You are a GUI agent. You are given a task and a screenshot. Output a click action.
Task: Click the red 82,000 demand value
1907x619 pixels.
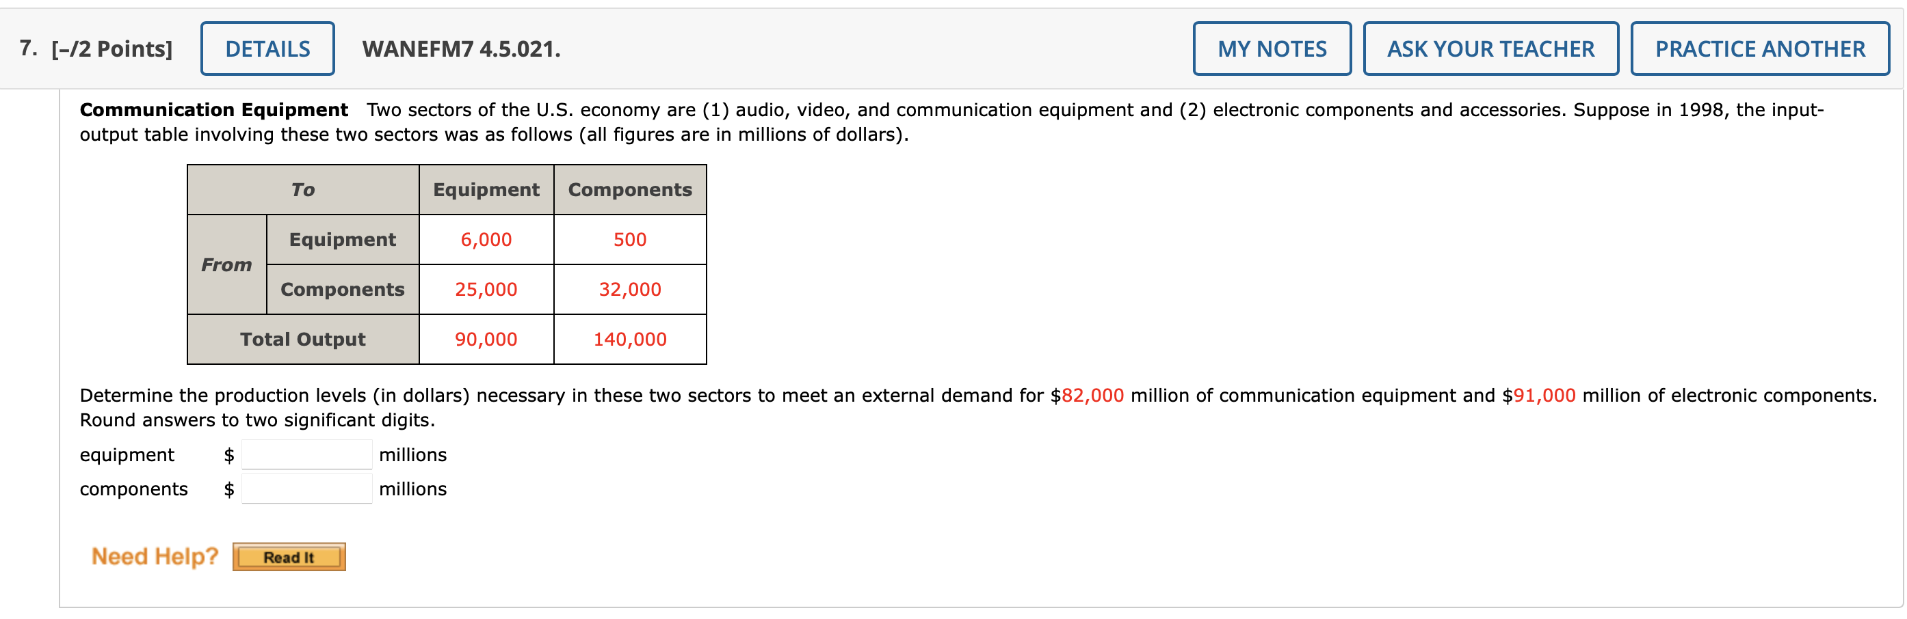click(x=1092, y=395)
